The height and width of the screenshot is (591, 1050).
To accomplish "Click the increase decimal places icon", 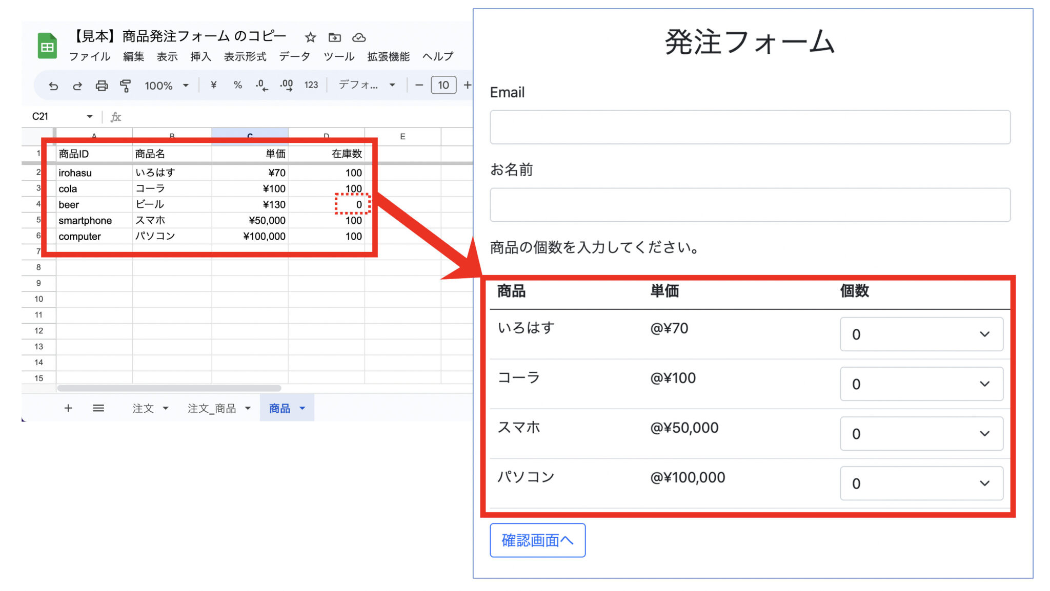I will [x=286, y=86].
